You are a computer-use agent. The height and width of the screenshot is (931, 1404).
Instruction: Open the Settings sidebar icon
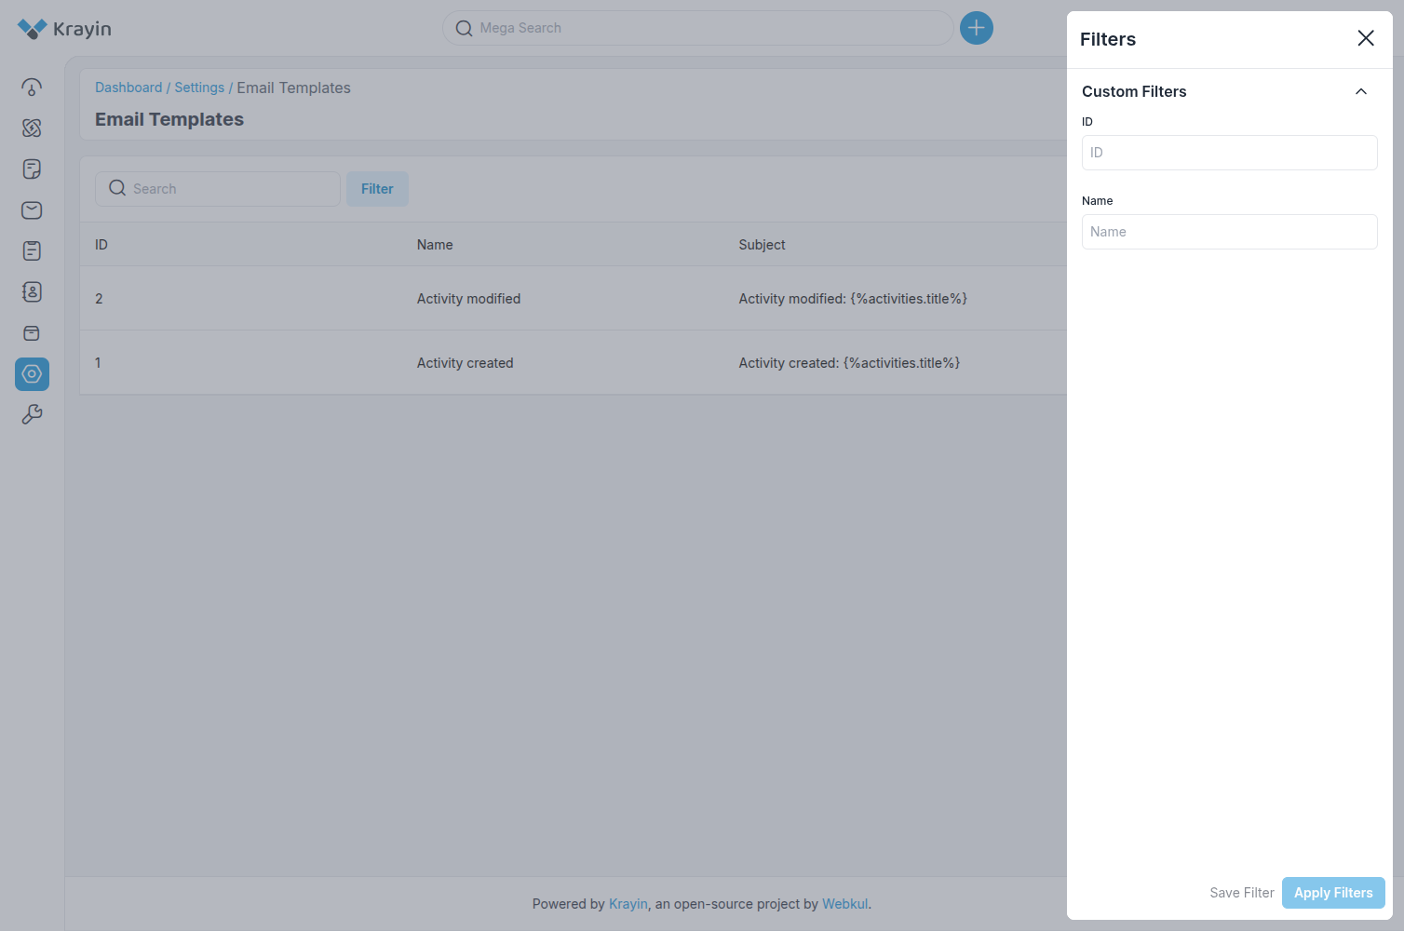click(x=32, y=374)
